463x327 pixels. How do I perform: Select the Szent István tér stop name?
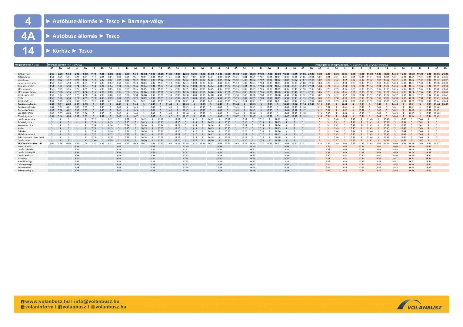pyautogui.click(x=25, y=101)
